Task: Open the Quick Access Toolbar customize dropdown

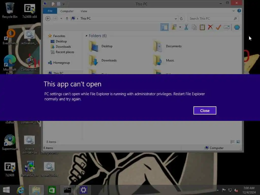Action: 64,4
